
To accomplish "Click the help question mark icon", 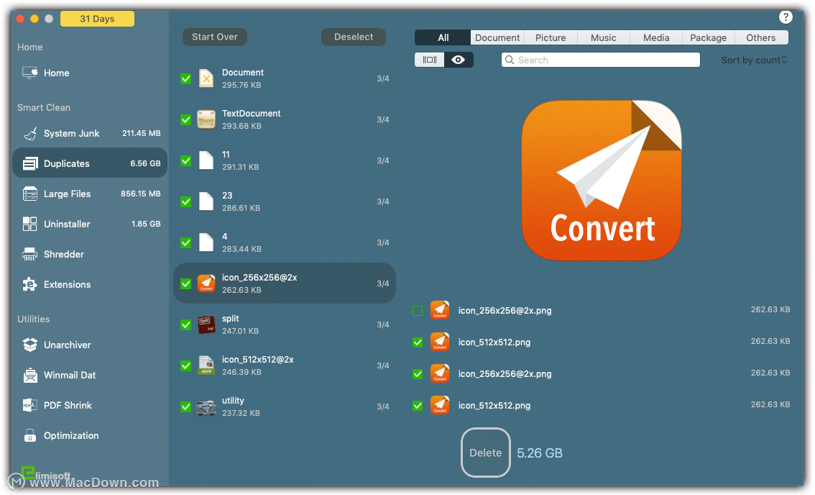I will (x=786, y=17).
